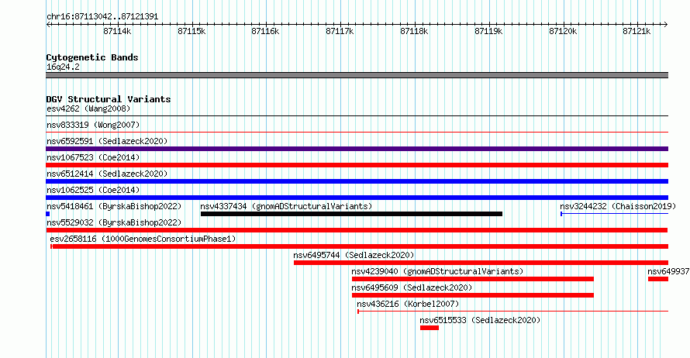
Task: Click the nsv6495744 (Sedlazeck2020) label
Action: point(354,255)
